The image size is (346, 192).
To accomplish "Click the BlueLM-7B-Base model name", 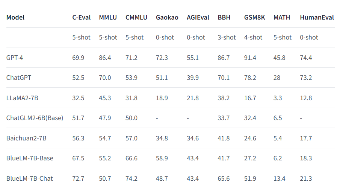I will pos(30,158).
